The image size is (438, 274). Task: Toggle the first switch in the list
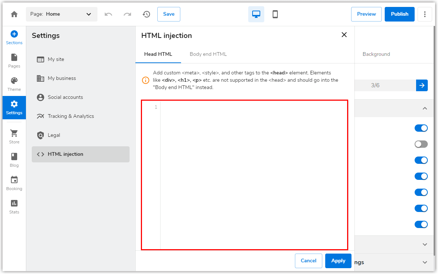point(421,128)
